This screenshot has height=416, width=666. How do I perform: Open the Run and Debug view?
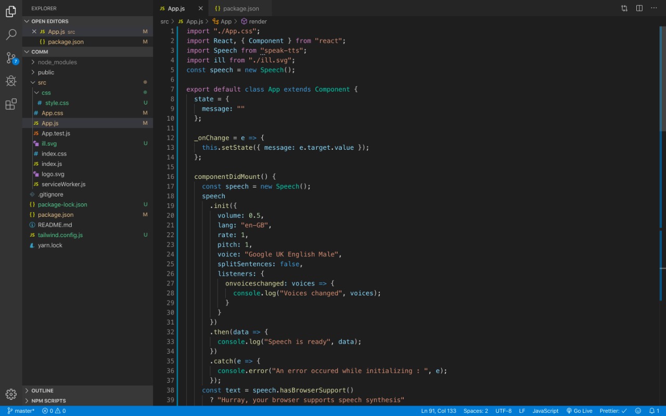(x=11, y=81)
